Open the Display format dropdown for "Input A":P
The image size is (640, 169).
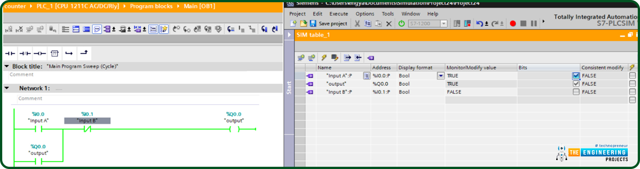point(441,76)
